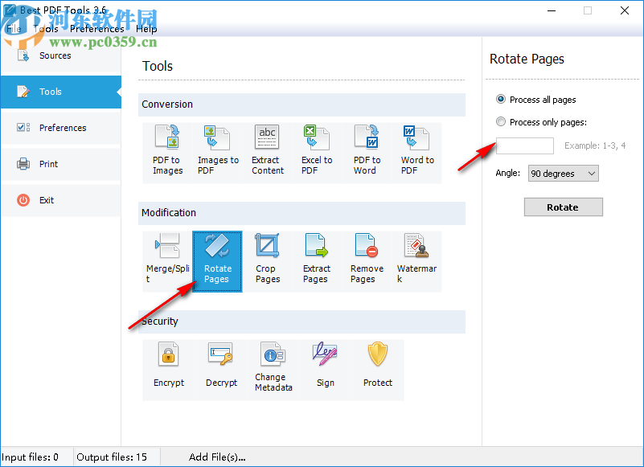Screen dimensions: 644x467
Task: Open the Sources panel
Action: [x=55, y=55]
